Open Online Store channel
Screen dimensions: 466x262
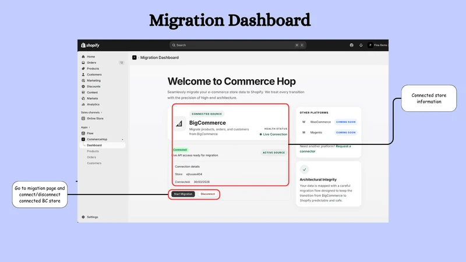95,118
